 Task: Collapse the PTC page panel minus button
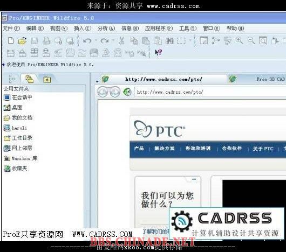point(194,179)
